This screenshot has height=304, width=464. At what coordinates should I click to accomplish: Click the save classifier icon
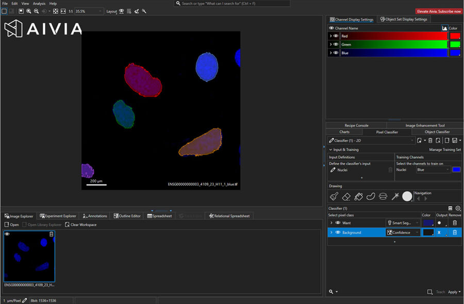pyautogui.click(x=454, y=140)
